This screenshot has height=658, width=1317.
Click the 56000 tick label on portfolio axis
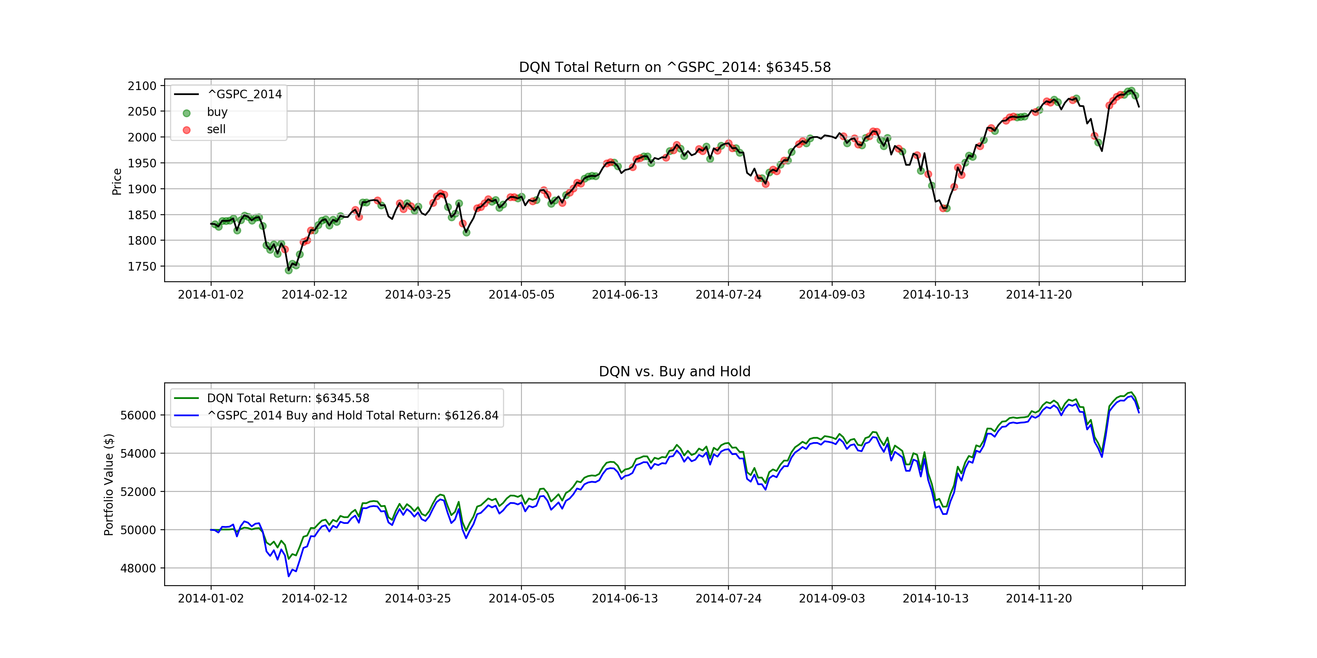[x=138, y=415]
